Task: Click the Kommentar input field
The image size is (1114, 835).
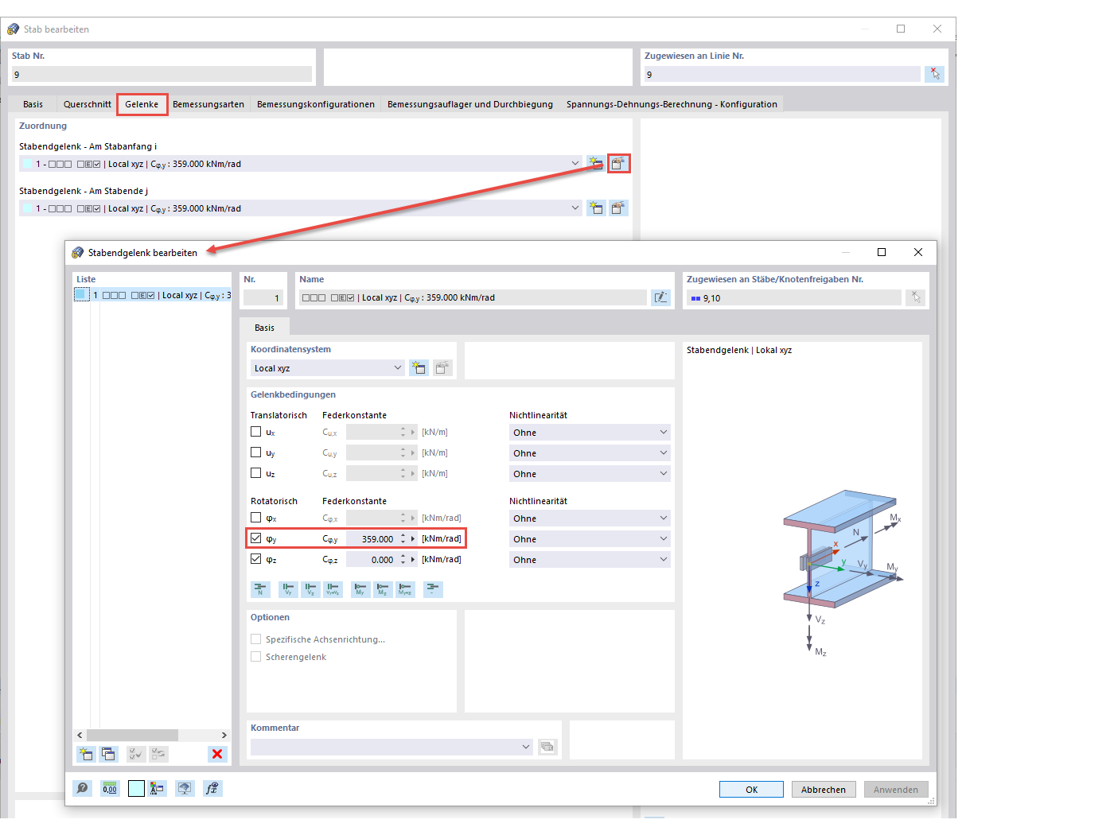Action: 382,747
